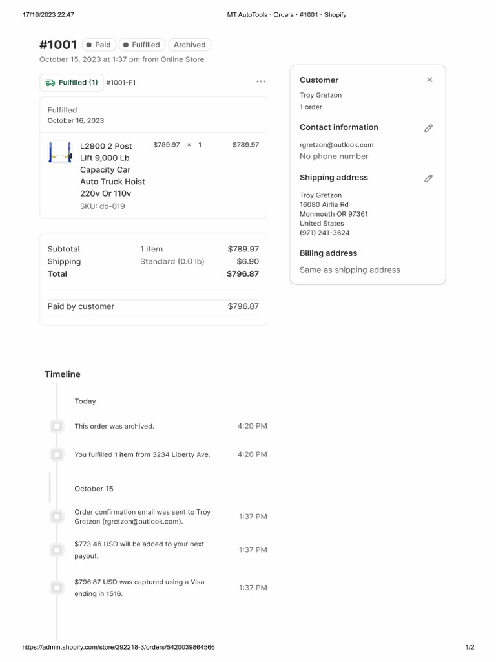Open the L2900 car lift product thumbnail

coord(59,152)
